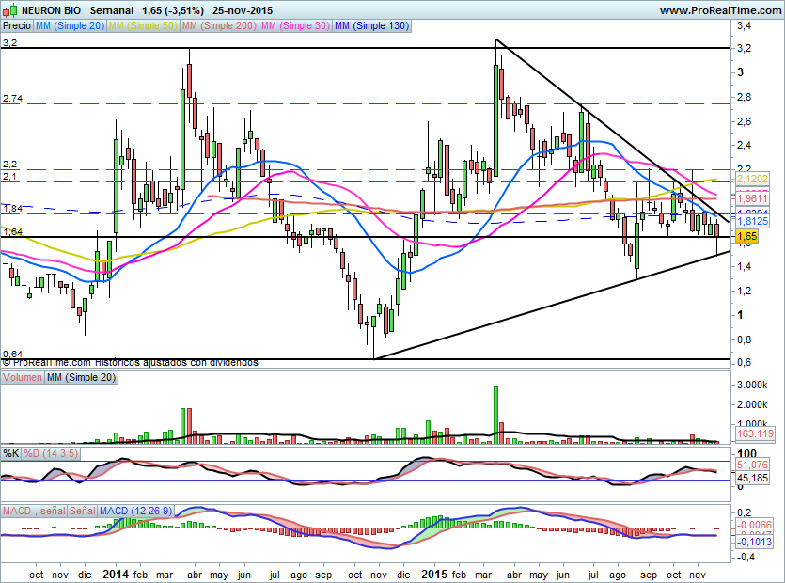Click the Semanal timeframe text in header
Screen dimensions: 785x583
[112, 10]
